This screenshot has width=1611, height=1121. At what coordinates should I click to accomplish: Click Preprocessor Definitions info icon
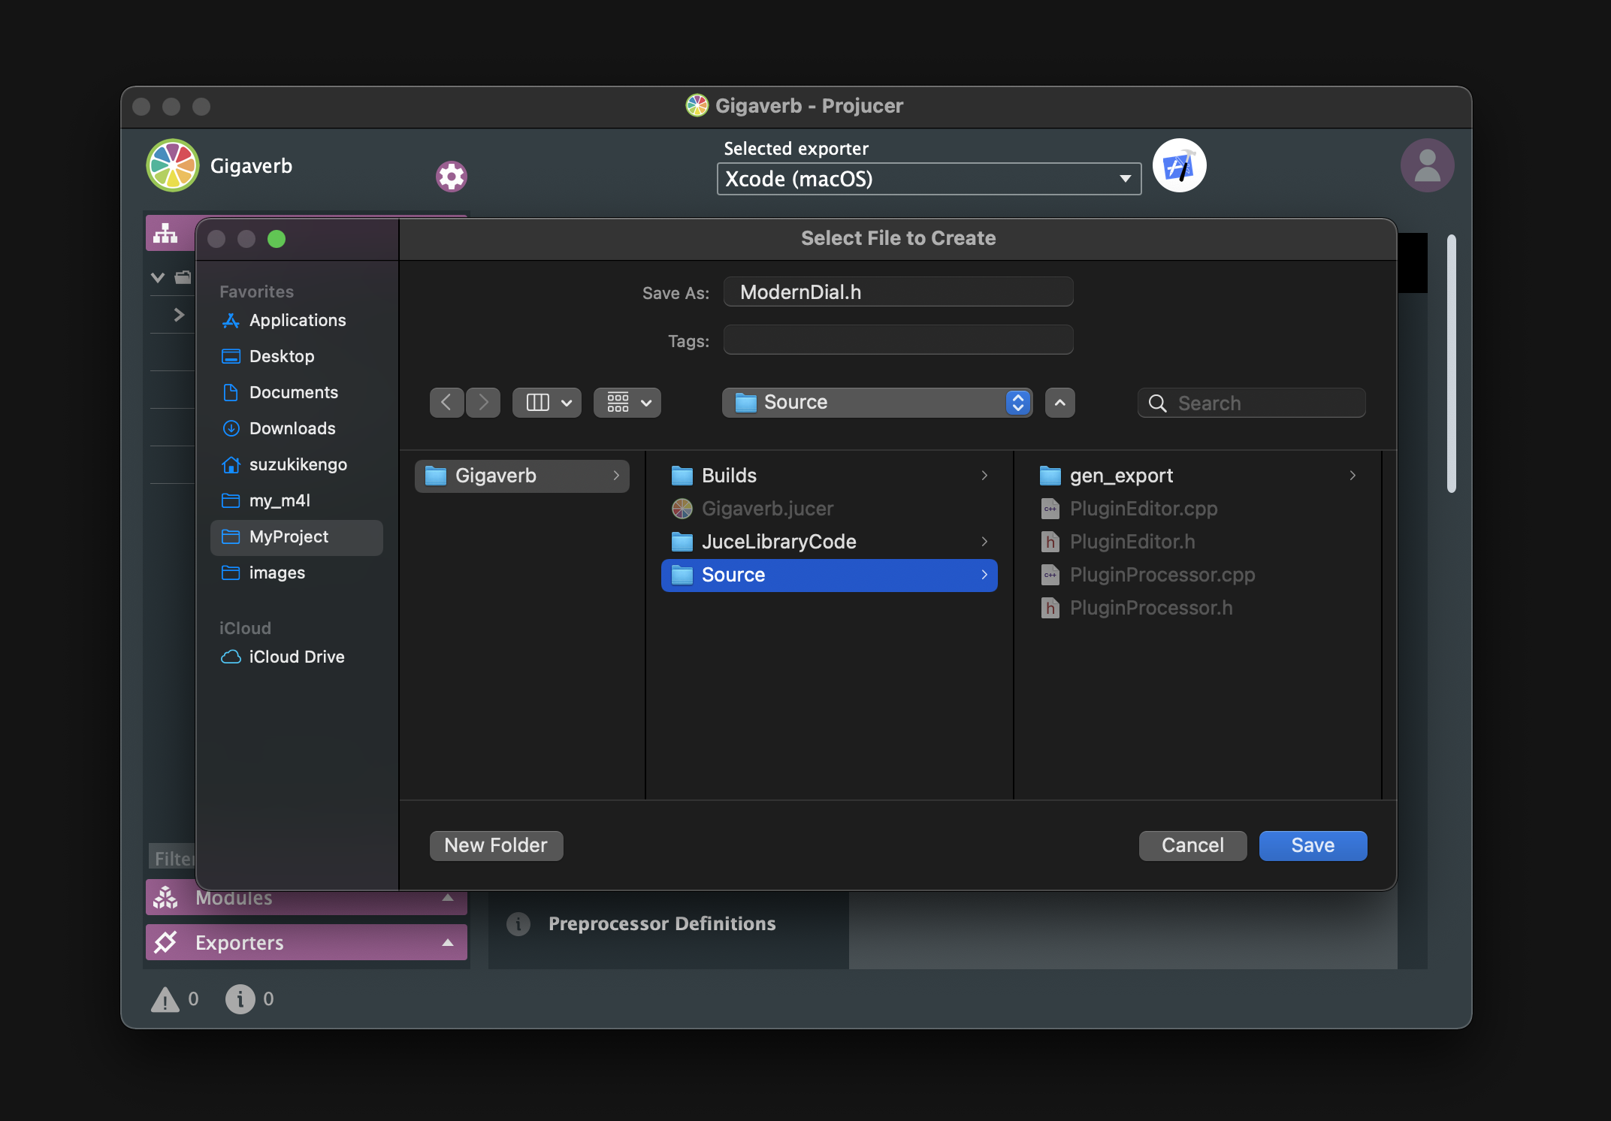point(518,923)
